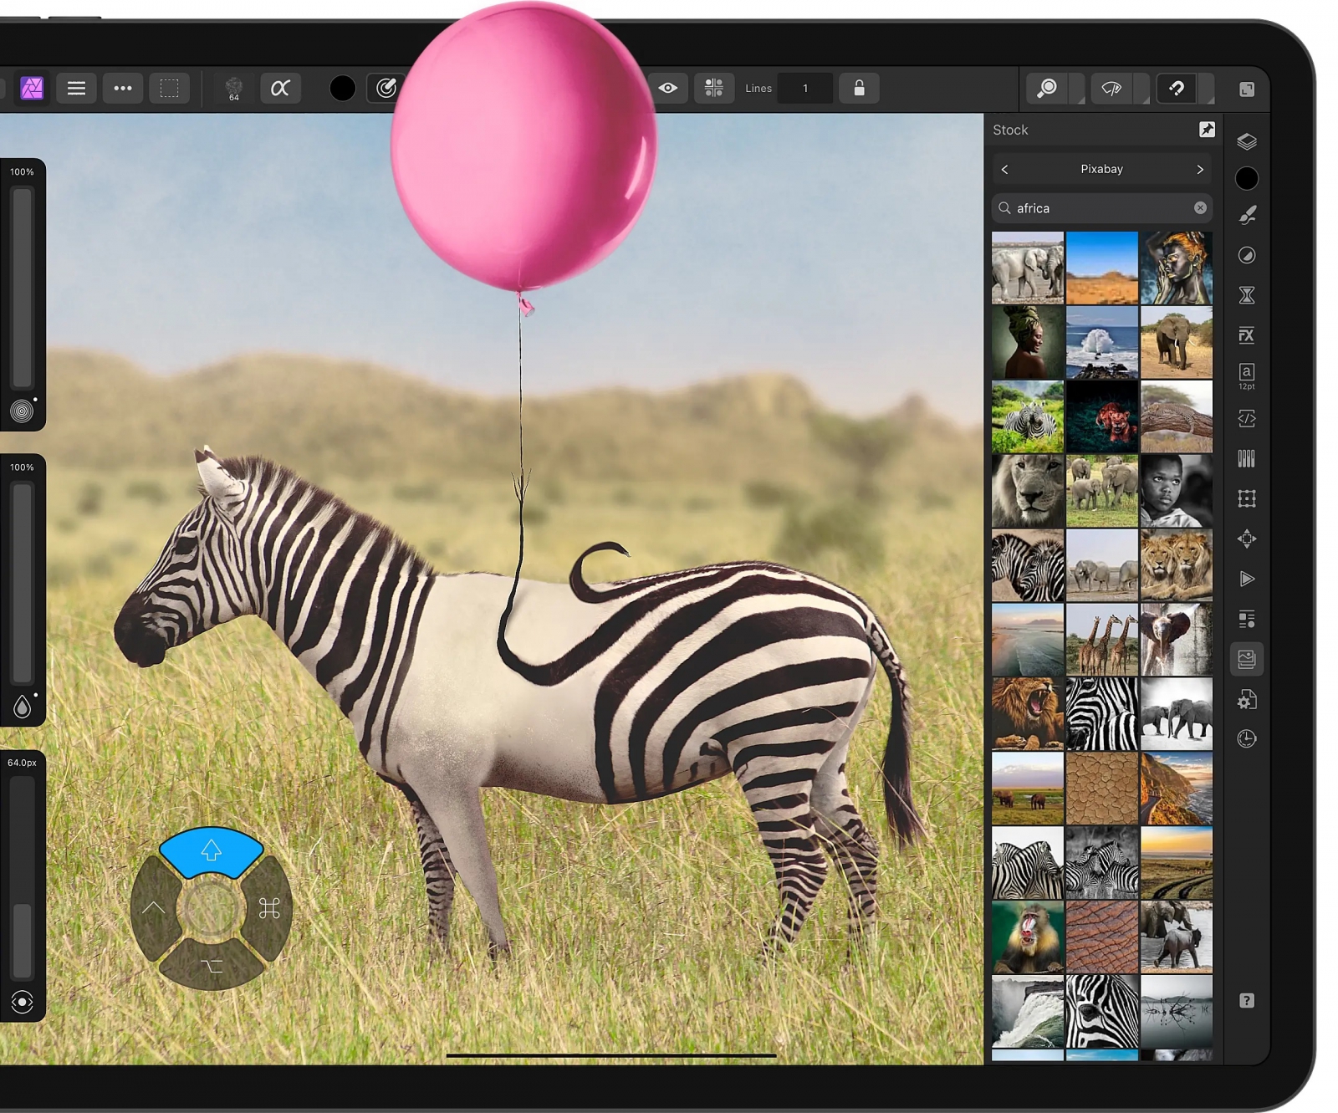This screenshot has width=1338, height=1113.
Task: Open the History clock studio
Action: coord(1247,738)
